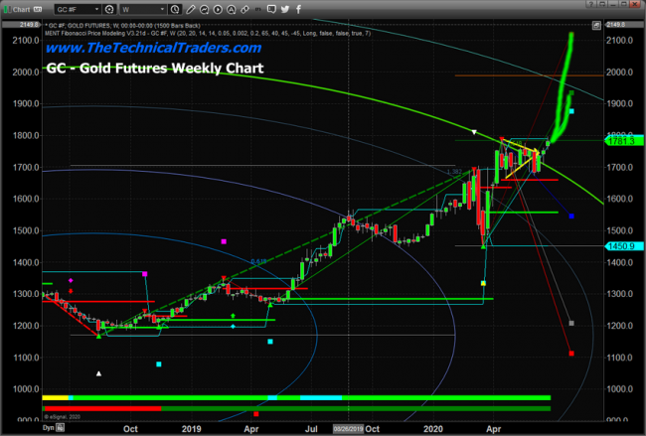The image size is (646, 436).
Task: Click the cyan square marker near 1900
Action: tap(571, 111)
